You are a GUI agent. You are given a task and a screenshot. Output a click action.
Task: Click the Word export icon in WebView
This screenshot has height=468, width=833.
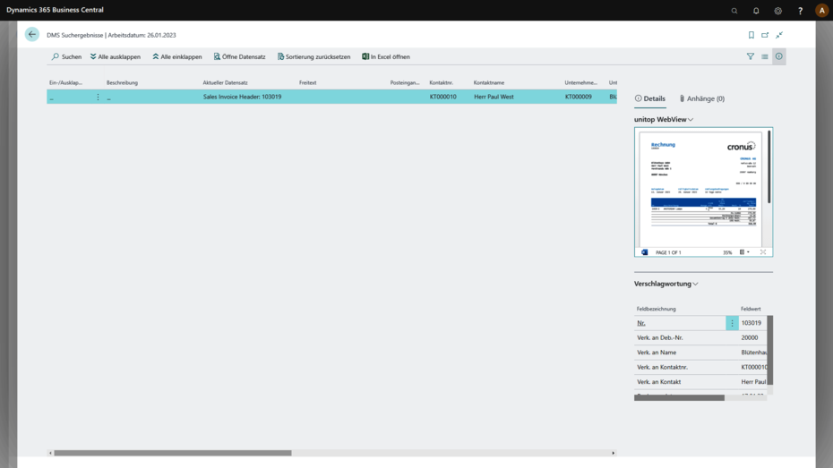[x=644, y=252]
